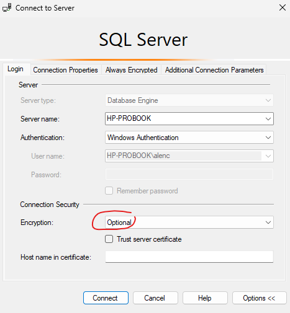
Task: Click the Connect button
Action: (106, 298)
